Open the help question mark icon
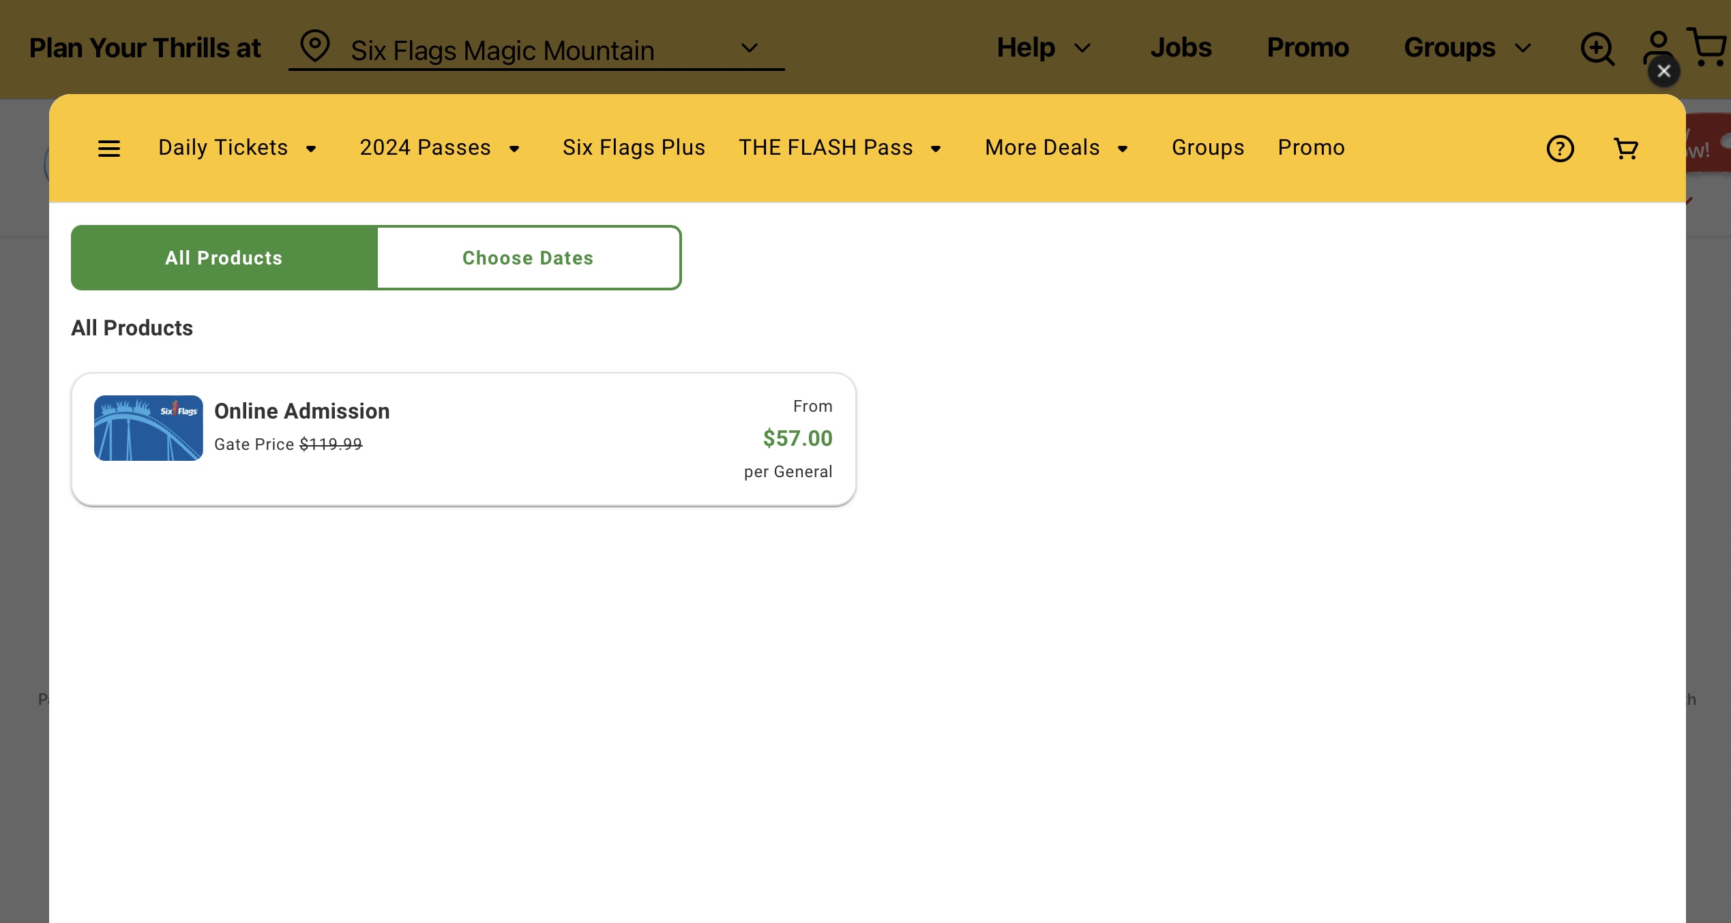This screenshot has height=923, width=1731. click(1560, 148)
